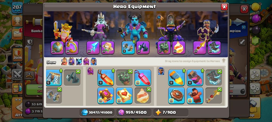Choose the level 18 round shield equipment

[x=176, y=96]
